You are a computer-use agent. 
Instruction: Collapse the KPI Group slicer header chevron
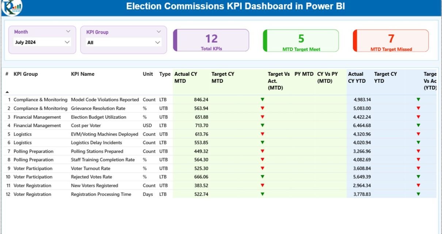(x=159, y=32)
